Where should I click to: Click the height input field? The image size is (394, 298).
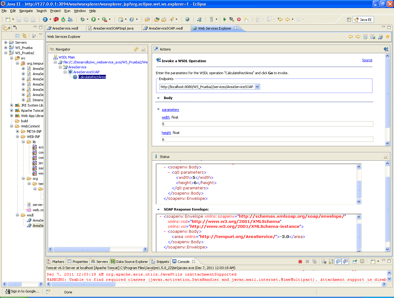[267, 139]
